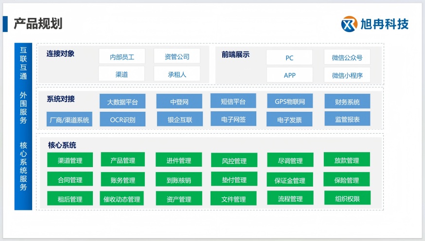Viewport: 425px width, 241px height.
Task: Click the 互联互通 sidebar label
Action: tap(23, 63)
